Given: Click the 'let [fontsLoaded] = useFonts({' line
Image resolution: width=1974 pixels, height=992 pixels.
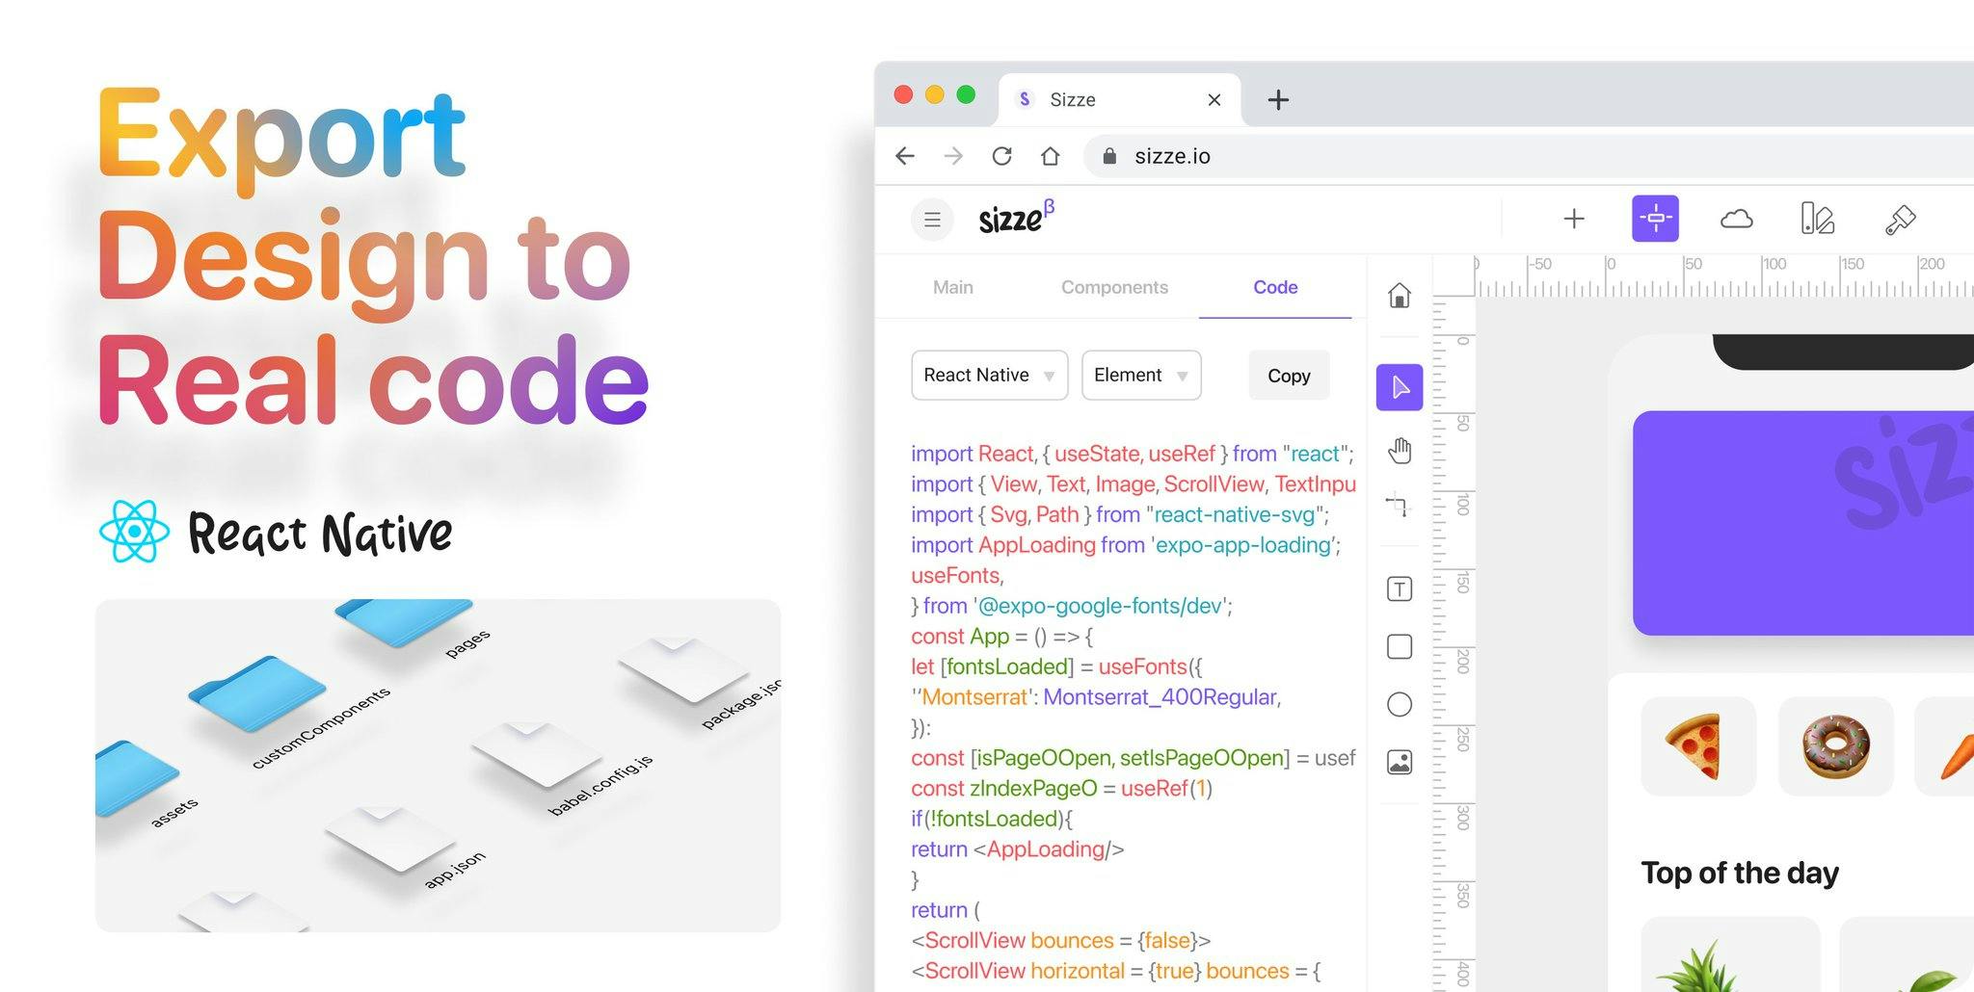Looking at the screenshot, I should (1057, 666).
